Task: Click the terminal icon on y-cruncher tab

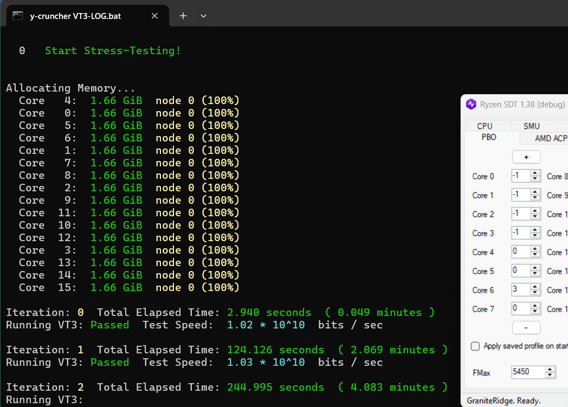Action: click(x=18, y=16)
